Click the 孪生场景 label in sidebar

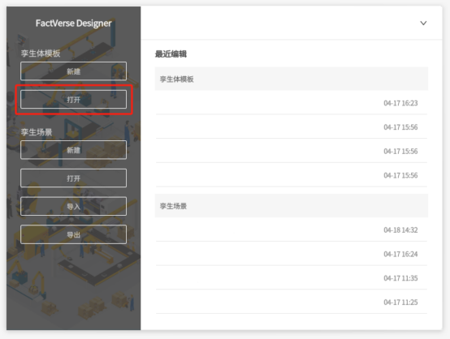(37, 132)
